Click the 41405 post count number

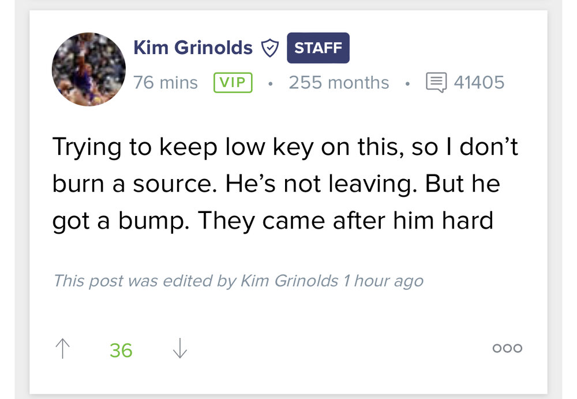[x=479, y=83]
